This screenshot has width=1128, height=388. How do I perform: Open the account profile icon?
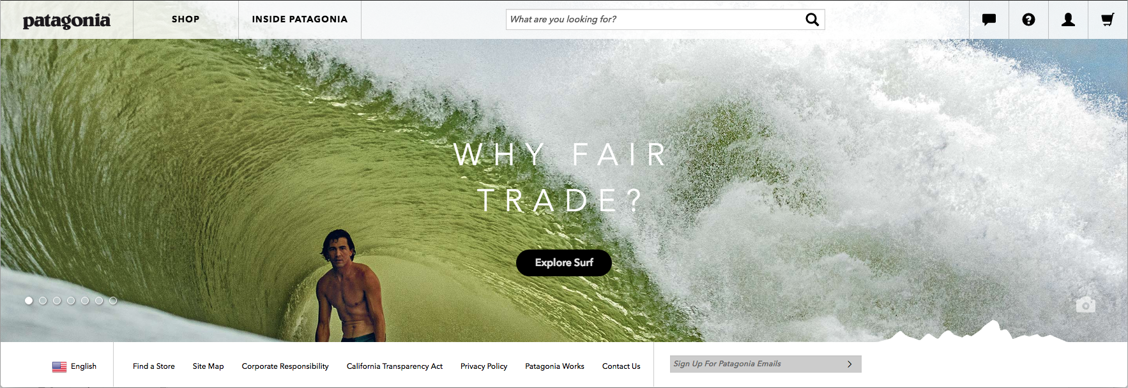tap(1068, 20)
